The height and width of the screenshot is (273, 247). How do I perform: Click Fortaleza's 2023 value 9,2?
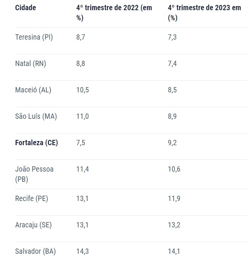172,143
